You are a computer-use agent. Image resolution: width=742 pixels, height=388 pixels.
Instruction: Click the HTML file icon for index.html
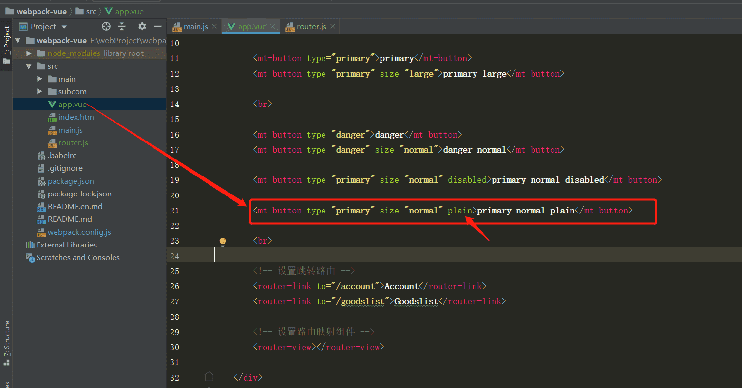(52, 117)
